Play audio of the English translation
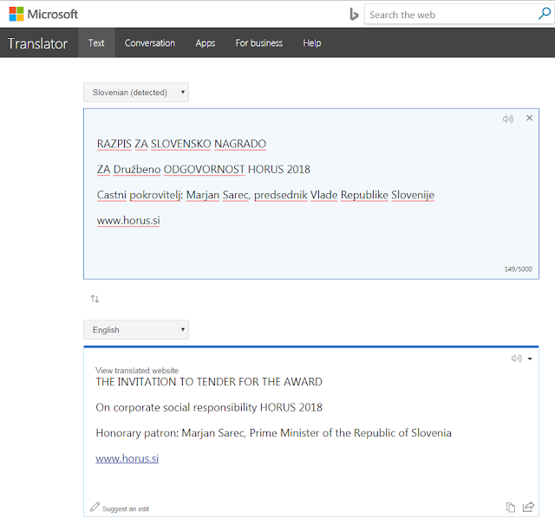Image resolution: width=555 pixels, height=518 pixels. (517, 358)
